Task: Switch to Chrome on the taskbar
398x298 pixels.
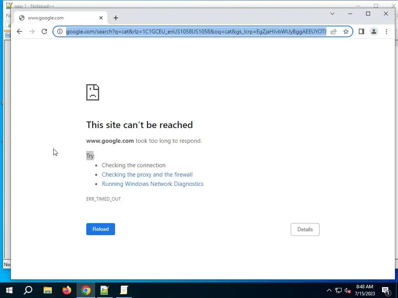Action: coord(86,290)
